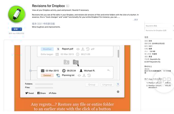Restore Report.pdf with its history clock icon
Image resolution: width=174 pixels, height=114 pixels.
tap(88, 49)
